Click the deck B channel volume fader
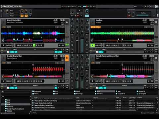This screenshot has height=119, width=159. coord(82,38)
